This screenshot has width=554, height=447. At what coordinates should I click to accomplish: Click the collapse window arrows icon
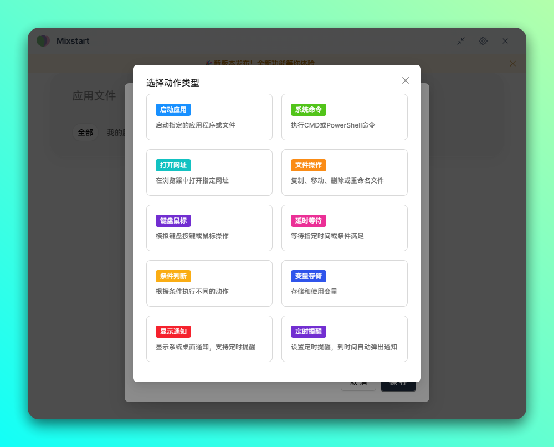pyautogui.click(x=460, y=41)
